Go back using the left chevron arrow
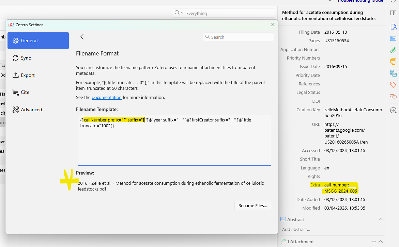This screenshot has width=399, height=247. [x=82, y=37]
